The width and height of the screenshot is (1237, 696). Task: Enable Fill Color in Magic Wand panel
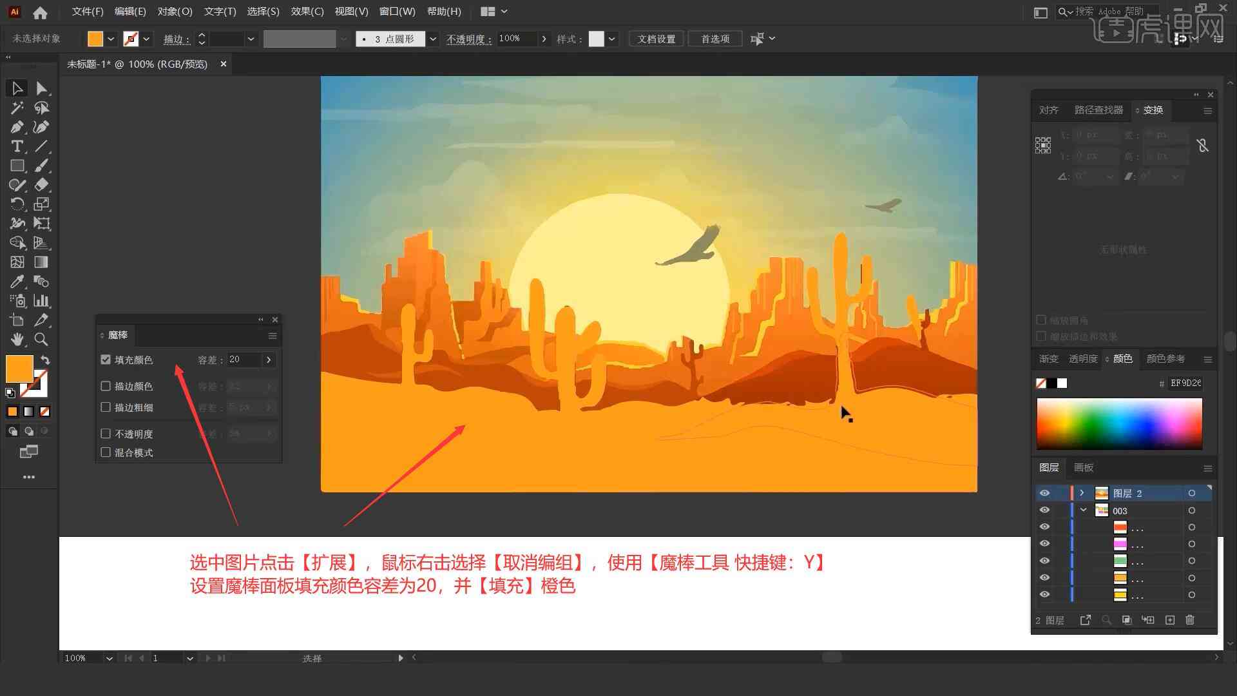pyautogui.click(x=106, y=360)
